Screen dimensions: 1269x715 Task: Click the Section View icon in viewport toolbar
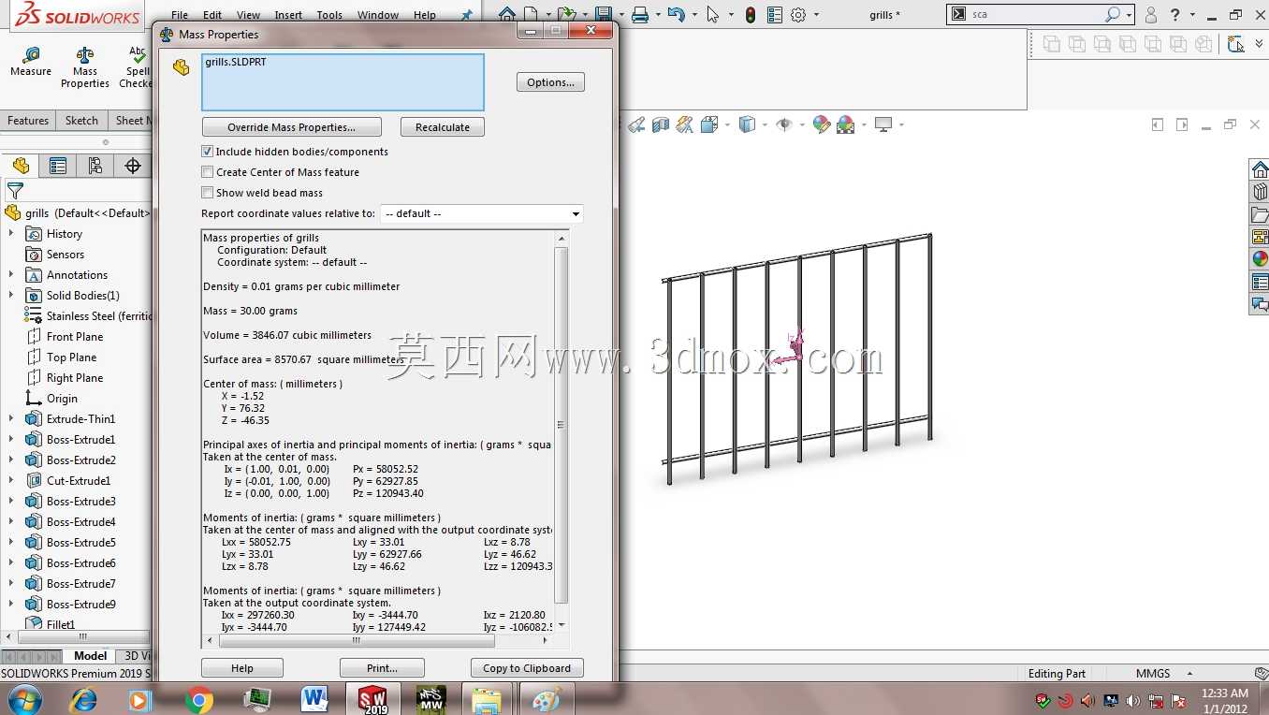pyautogui.click(x=661, y=124)
